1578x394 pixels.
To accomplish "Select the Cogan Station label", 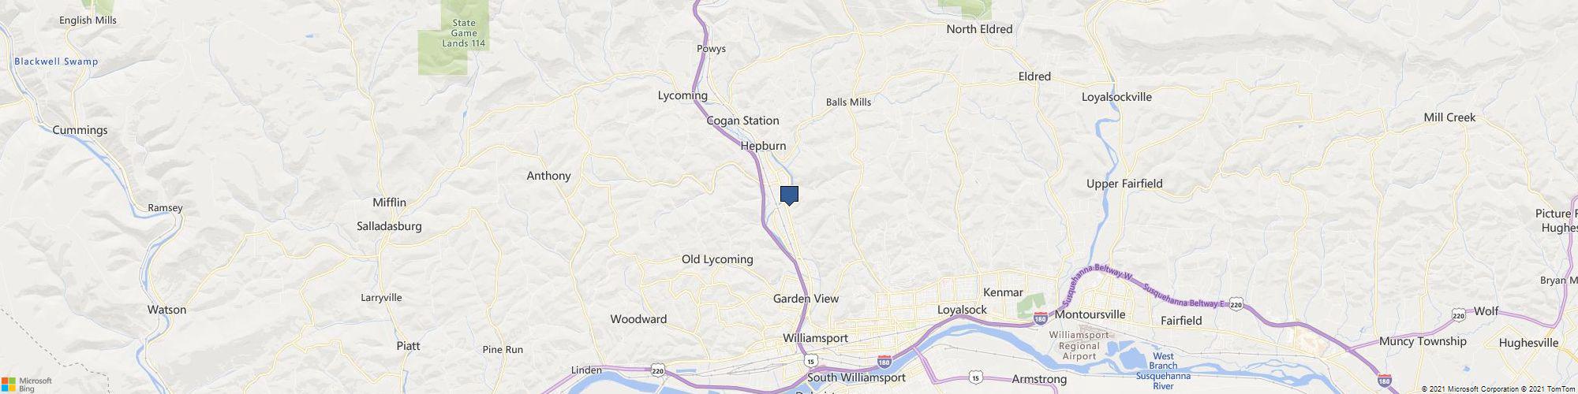I will pyautogui.click(x=742, y=121).
